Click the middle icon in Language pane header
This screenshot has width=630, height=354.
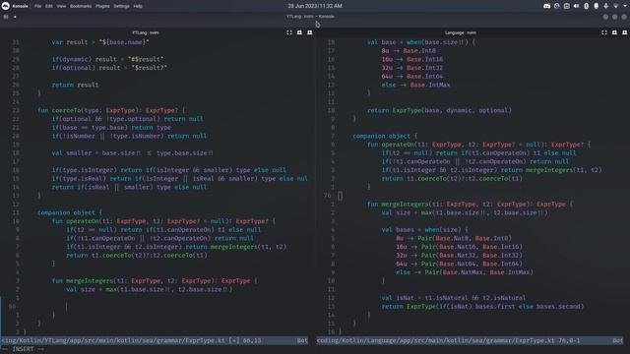tap(614, 32)
